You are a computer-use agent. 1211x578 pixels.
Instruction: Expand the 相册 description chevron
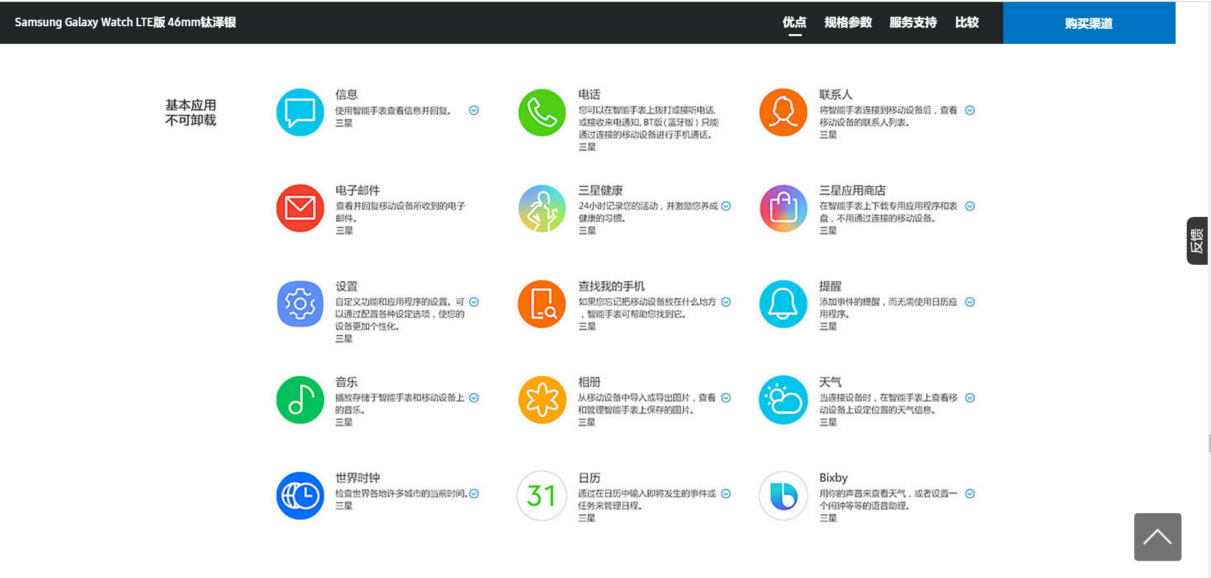726,398
